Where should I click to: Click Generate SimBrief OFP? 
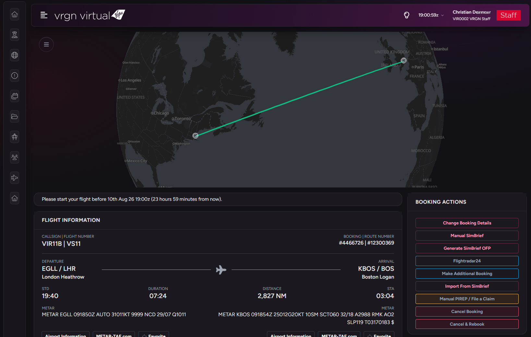pos(467,248)
